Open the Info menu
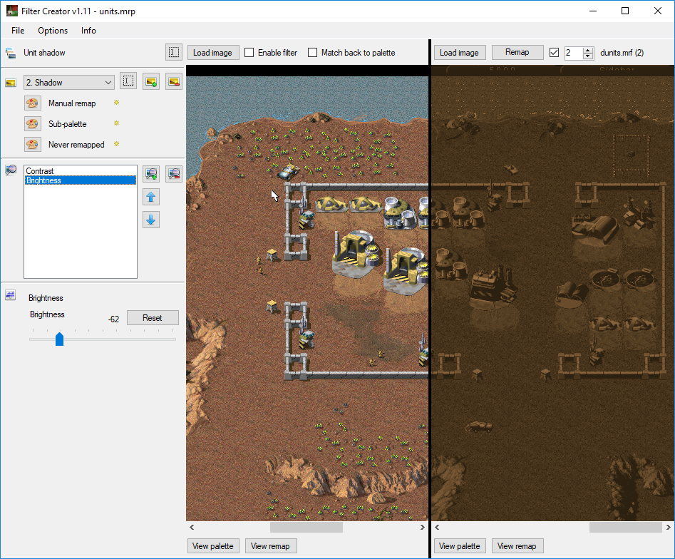675x559 pixels. click(x=88, y=31)
